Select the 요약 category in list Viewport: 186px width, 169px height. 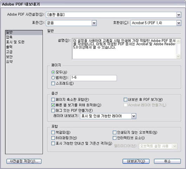click(x=24, y=62)
